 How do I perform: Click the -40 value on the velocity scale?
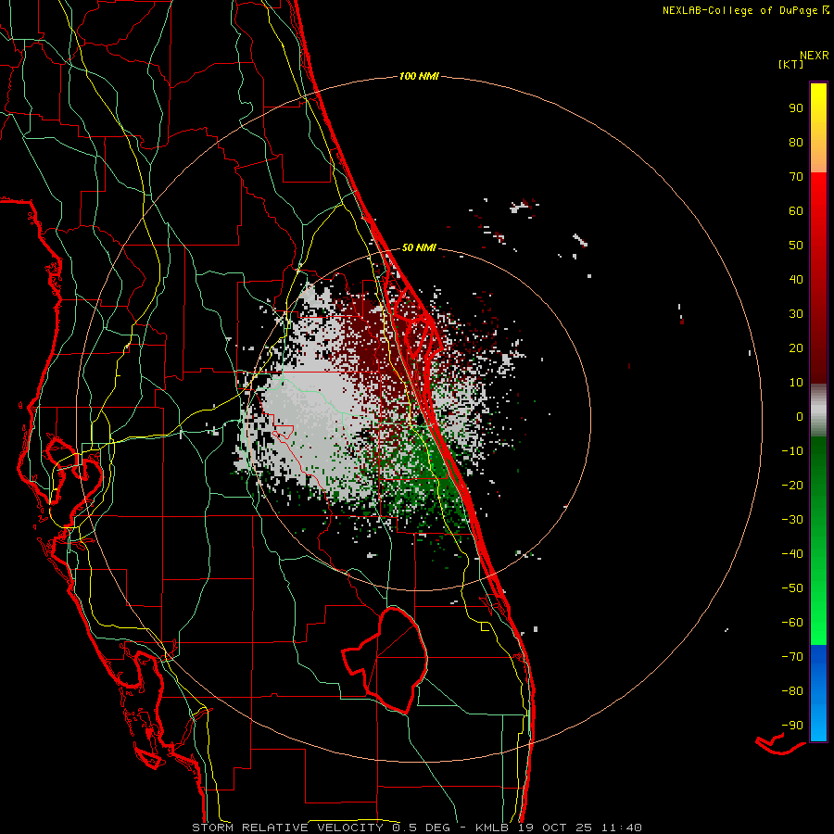click(x=792, y=554)
